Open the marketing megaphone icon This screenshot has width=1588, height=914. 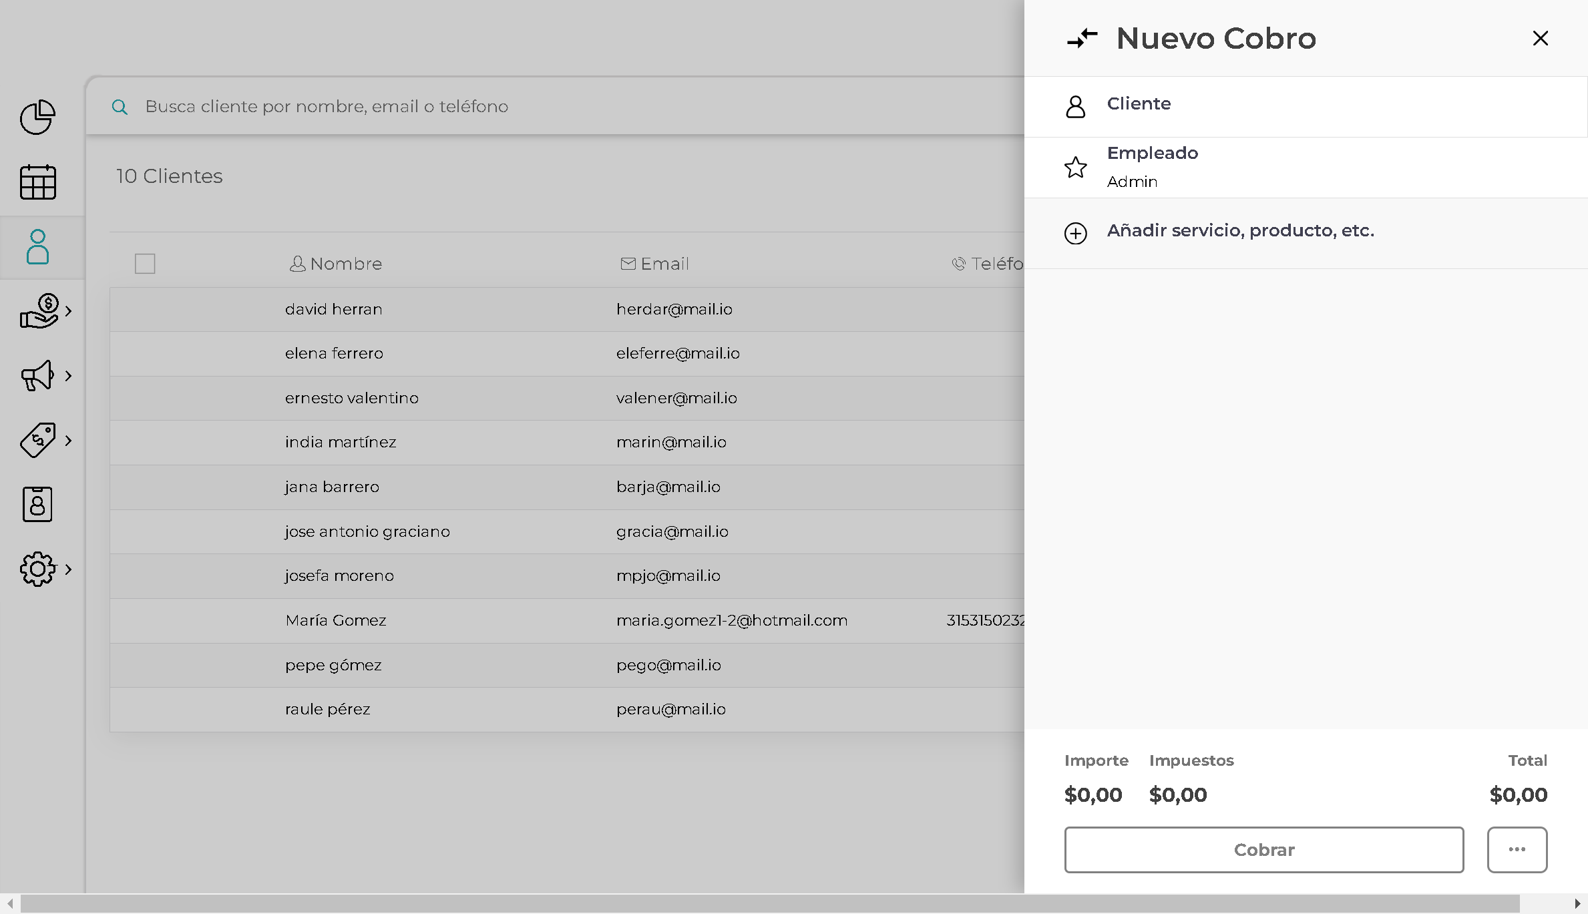tap(37, 375)
